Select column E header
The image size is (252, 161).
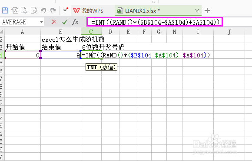click(x=129, y=32)
